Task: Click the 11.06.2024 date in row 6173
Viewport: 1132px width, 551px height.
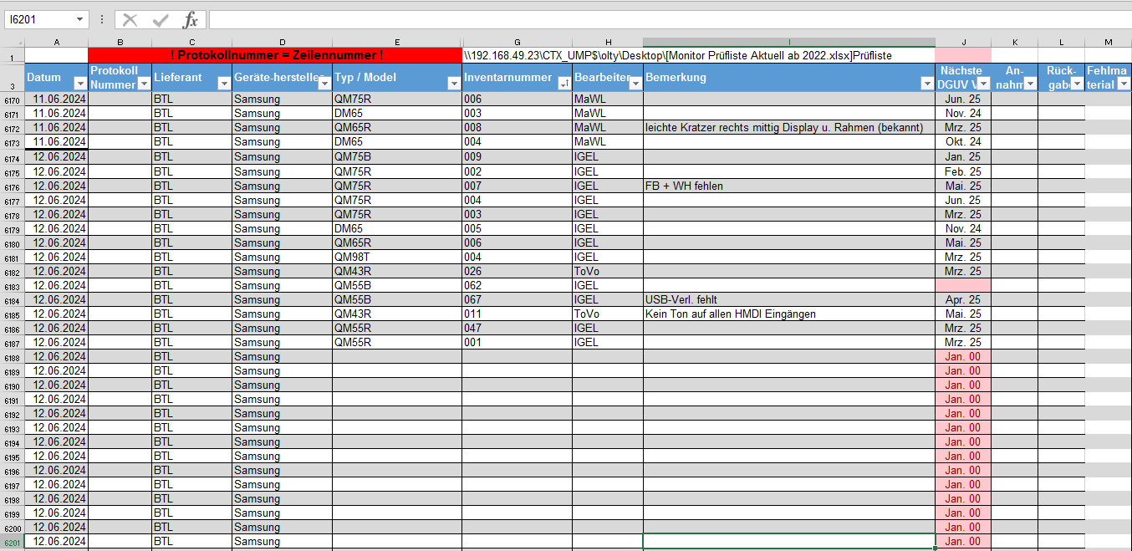Action: [56, 142]
